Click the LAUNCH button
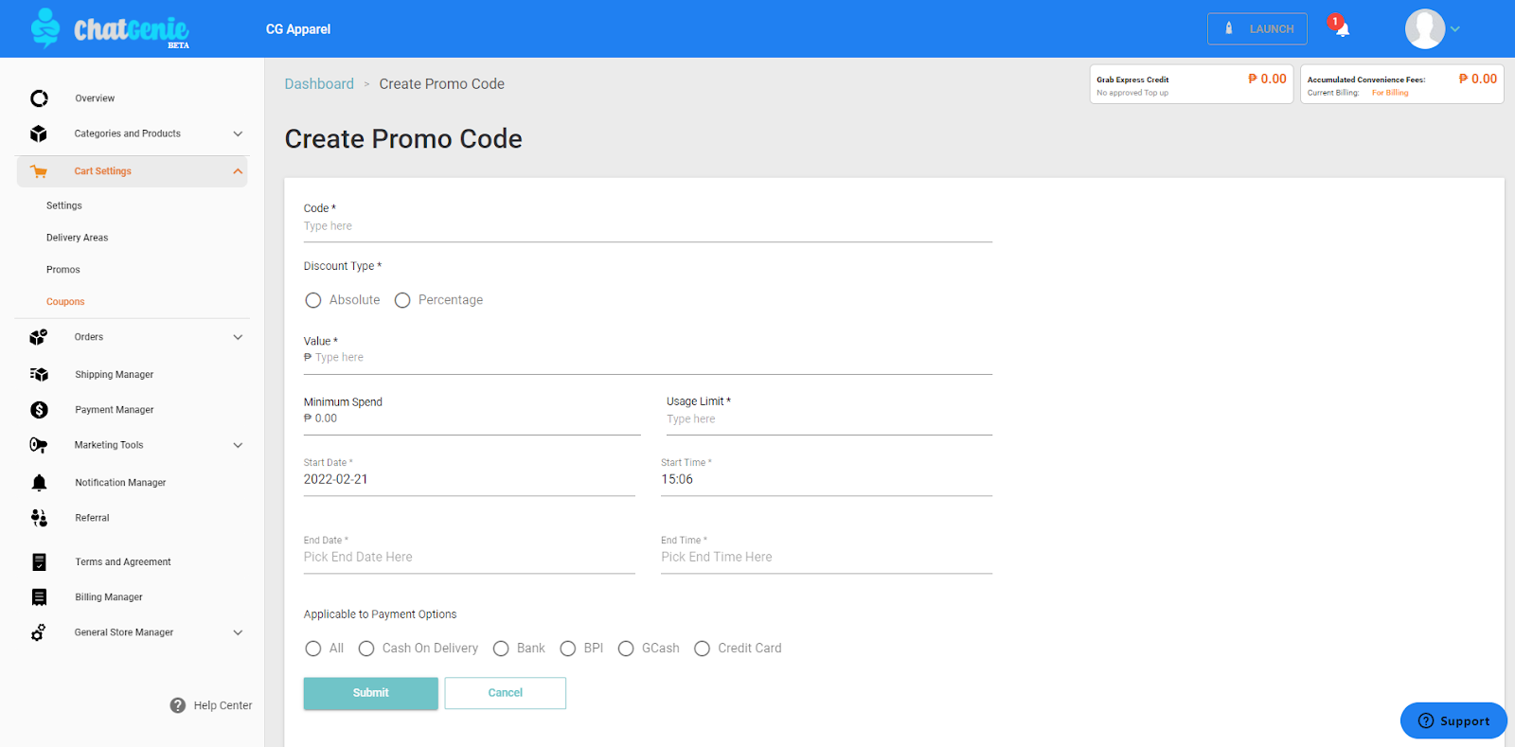The height and width of the screenshot is (747, 1515). pyautogui.click(x=1257, y=28)
